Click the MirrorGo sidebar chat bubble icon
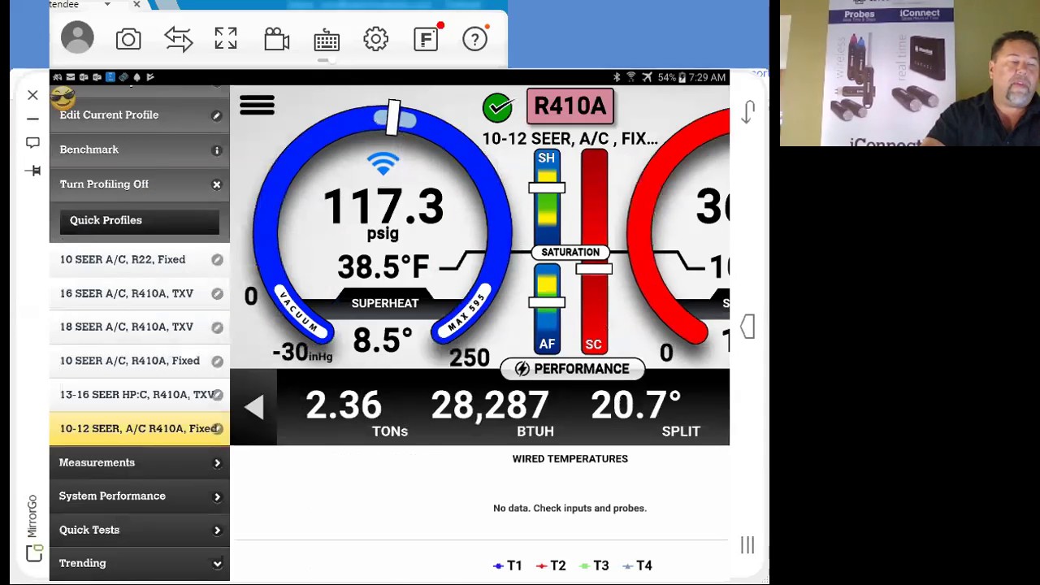 pos(32,143)
